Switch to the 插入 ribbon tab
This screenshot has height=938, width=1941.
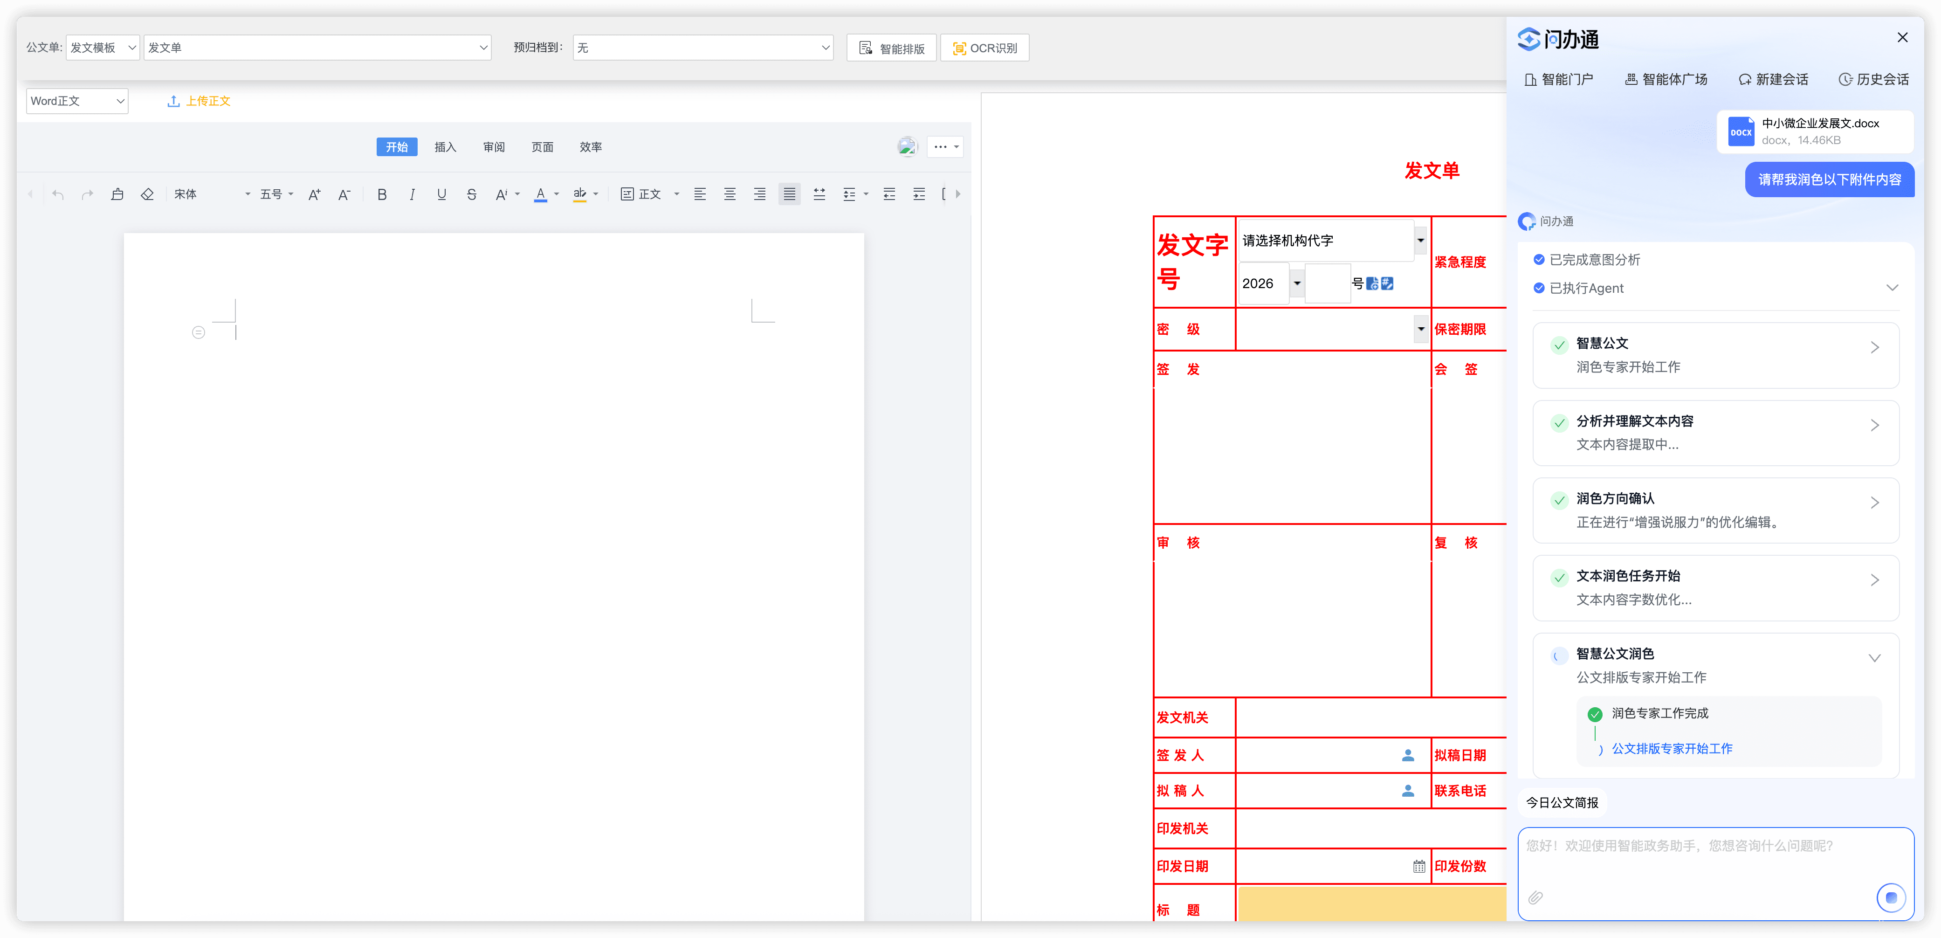coord(445,147)
